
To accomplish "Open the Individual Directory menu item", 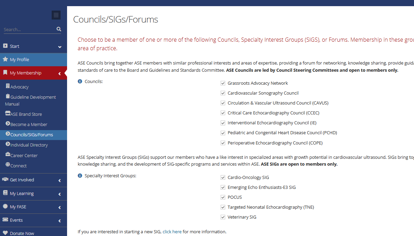I will pos(29,145).
